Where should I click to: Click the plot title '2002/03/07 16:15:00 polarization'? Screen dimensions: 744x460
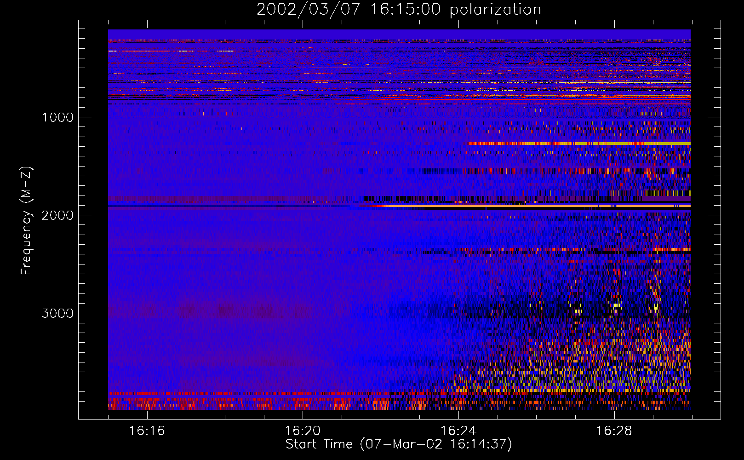[399, 10]
